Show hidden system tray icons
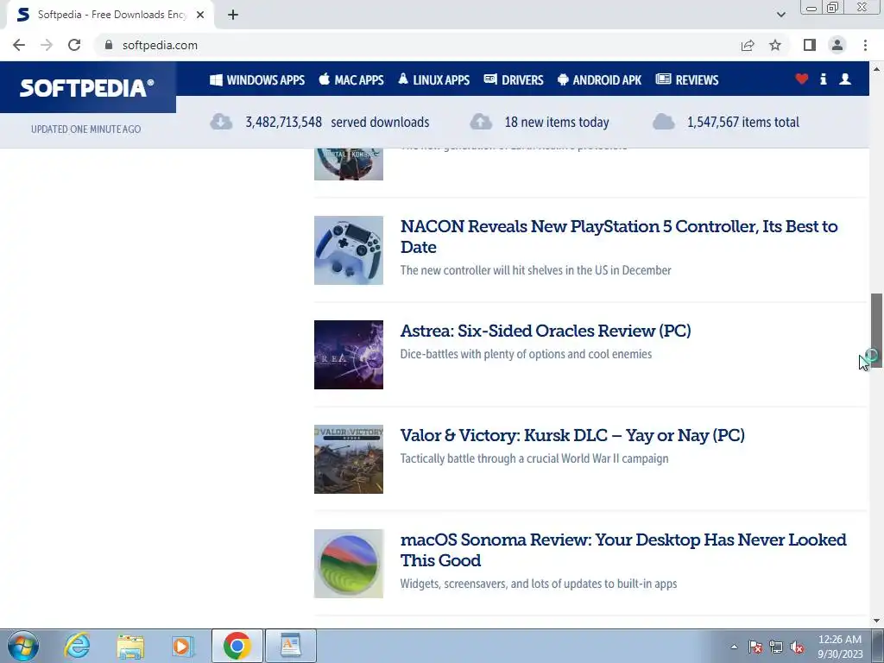884x663 pixels. coord(734,647)
